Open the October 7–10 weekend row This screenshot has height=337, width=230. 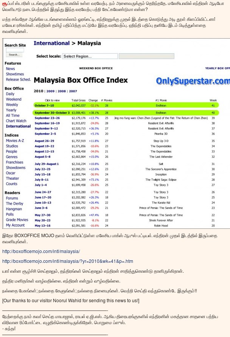tap(44, 105)
